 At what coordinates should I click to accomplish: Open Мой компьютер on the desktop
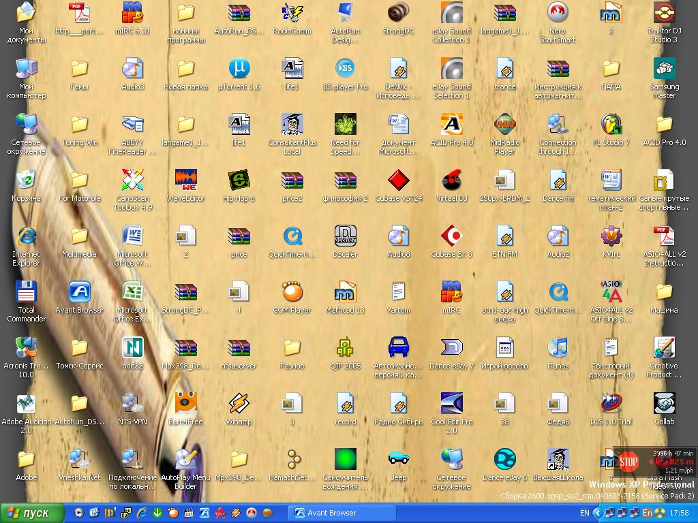(x=27, y=69)
